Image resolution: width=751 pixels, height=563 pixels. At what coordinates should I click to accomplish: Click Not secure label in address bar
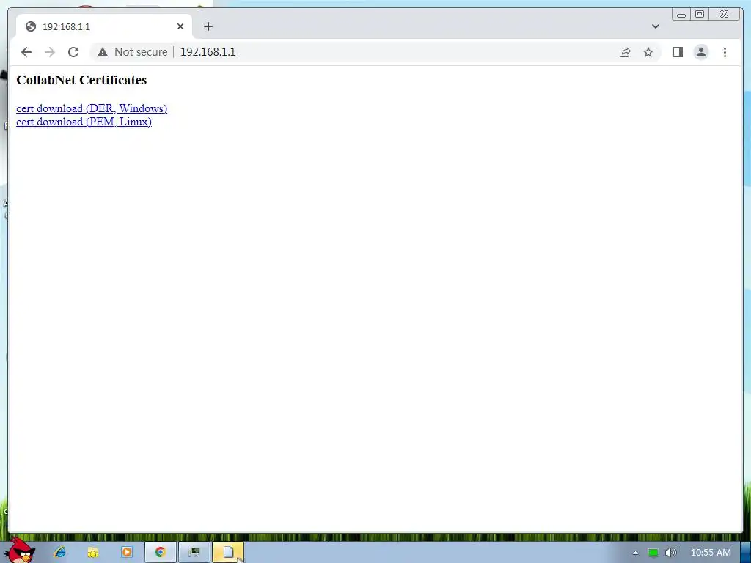(x=141, y=52)
